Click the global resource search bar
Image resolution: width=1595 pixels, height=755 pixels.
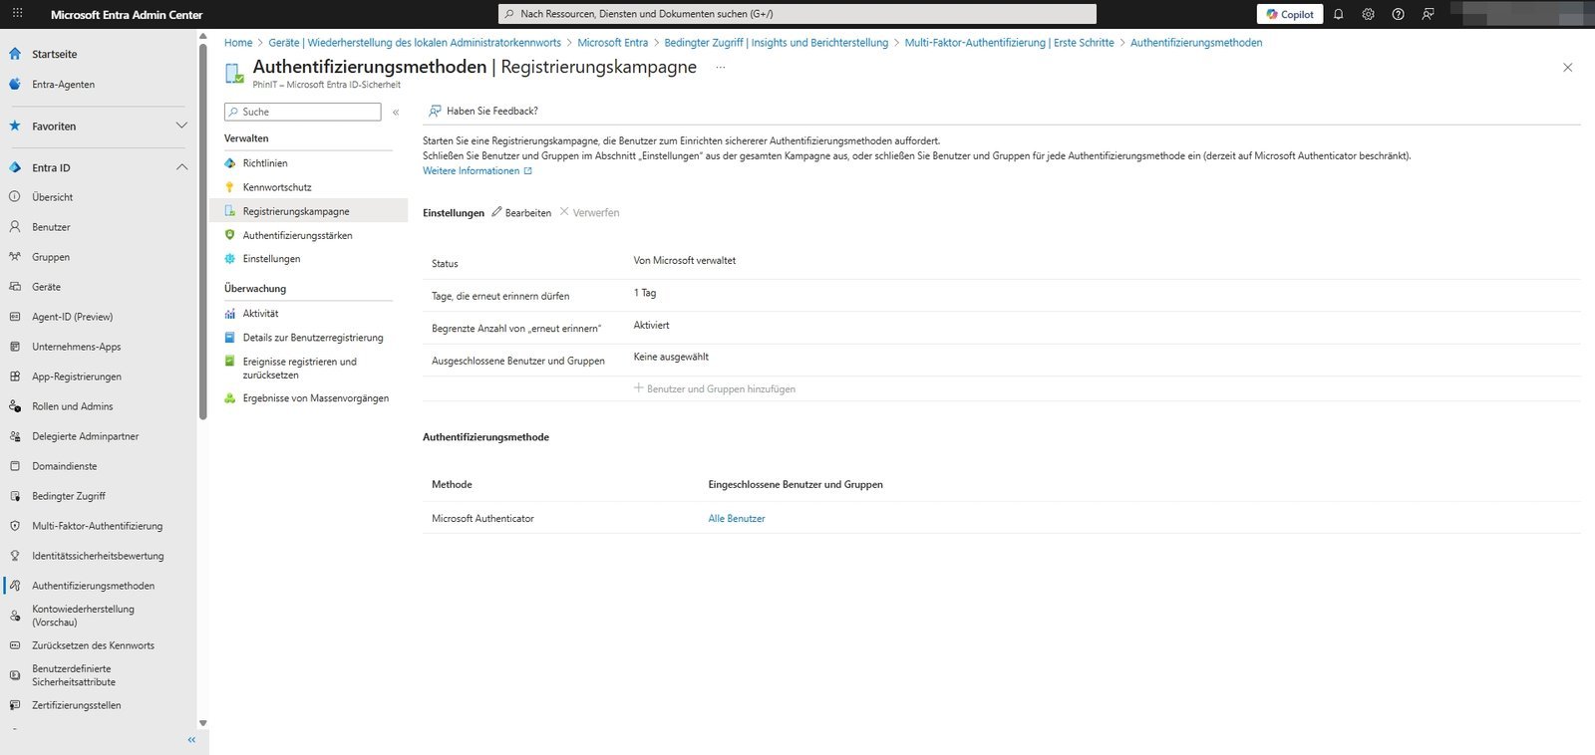(x=797, y=14)
